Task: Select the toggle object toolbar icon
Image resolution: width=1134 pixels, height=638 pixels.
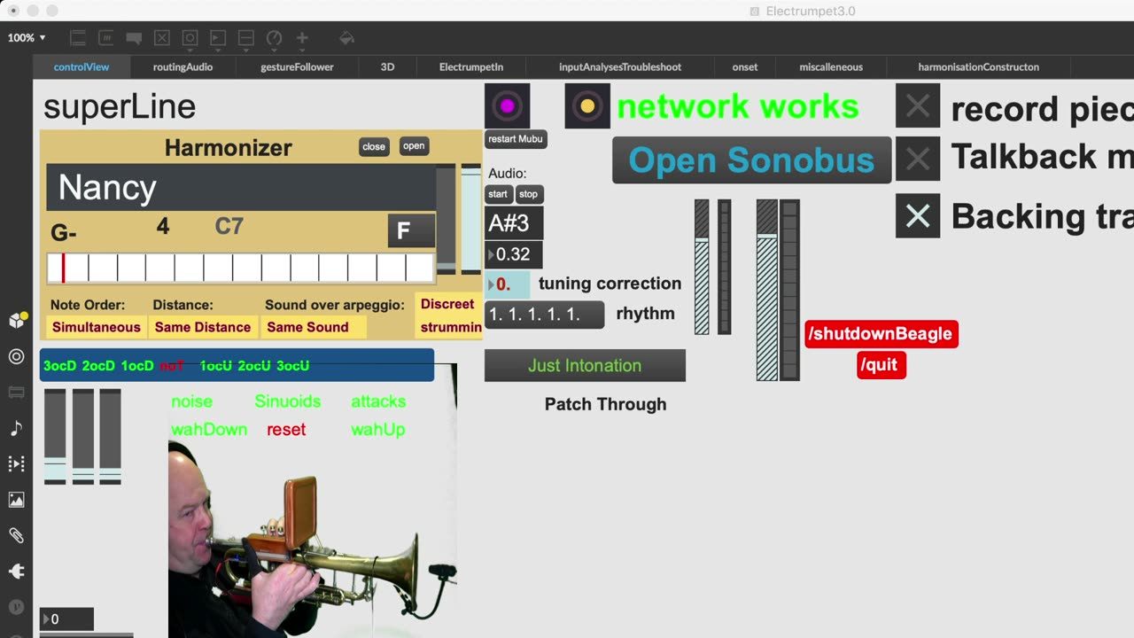Action: (162, 38)
